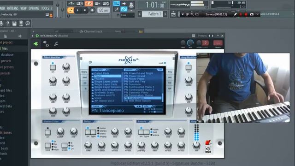
Task: Click the screen recorder magnifier icon
Action: coord(192,14)
